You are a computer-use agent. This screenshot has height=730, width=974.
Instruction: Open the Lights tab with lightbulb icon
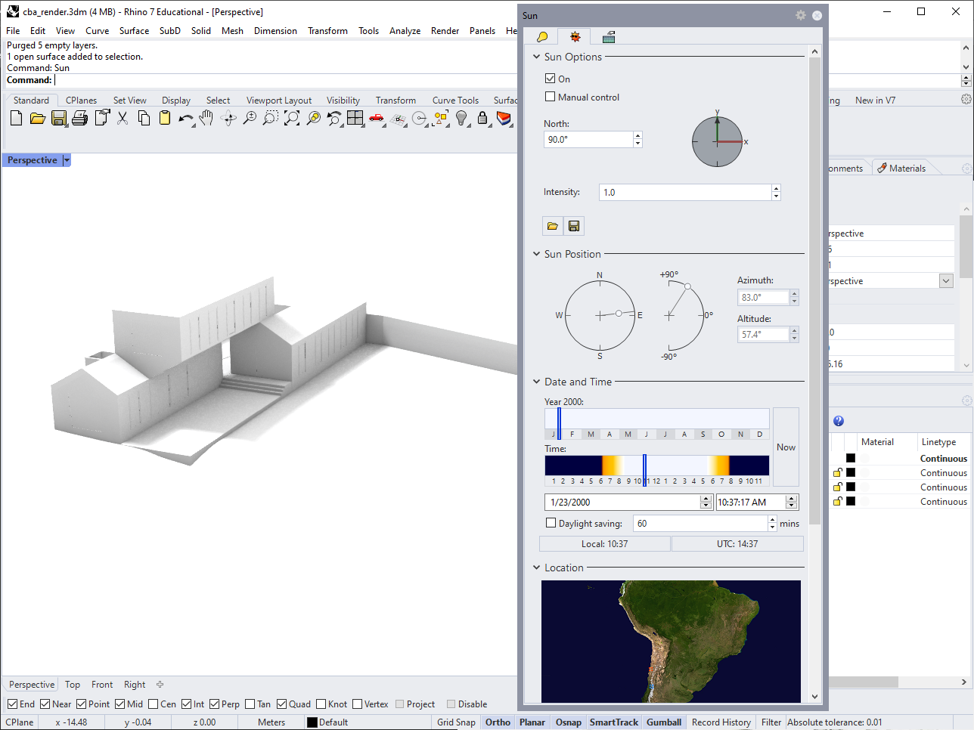coord(541,37)
